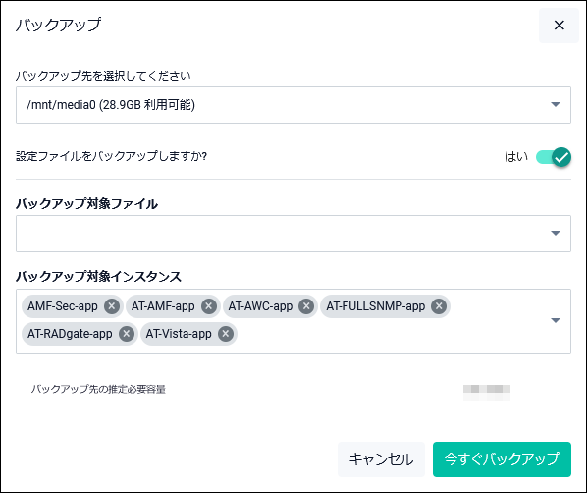587x493 pixels.
Task: Remove the AT-Vista-app instance chip
Action: (x=226, y=333)
